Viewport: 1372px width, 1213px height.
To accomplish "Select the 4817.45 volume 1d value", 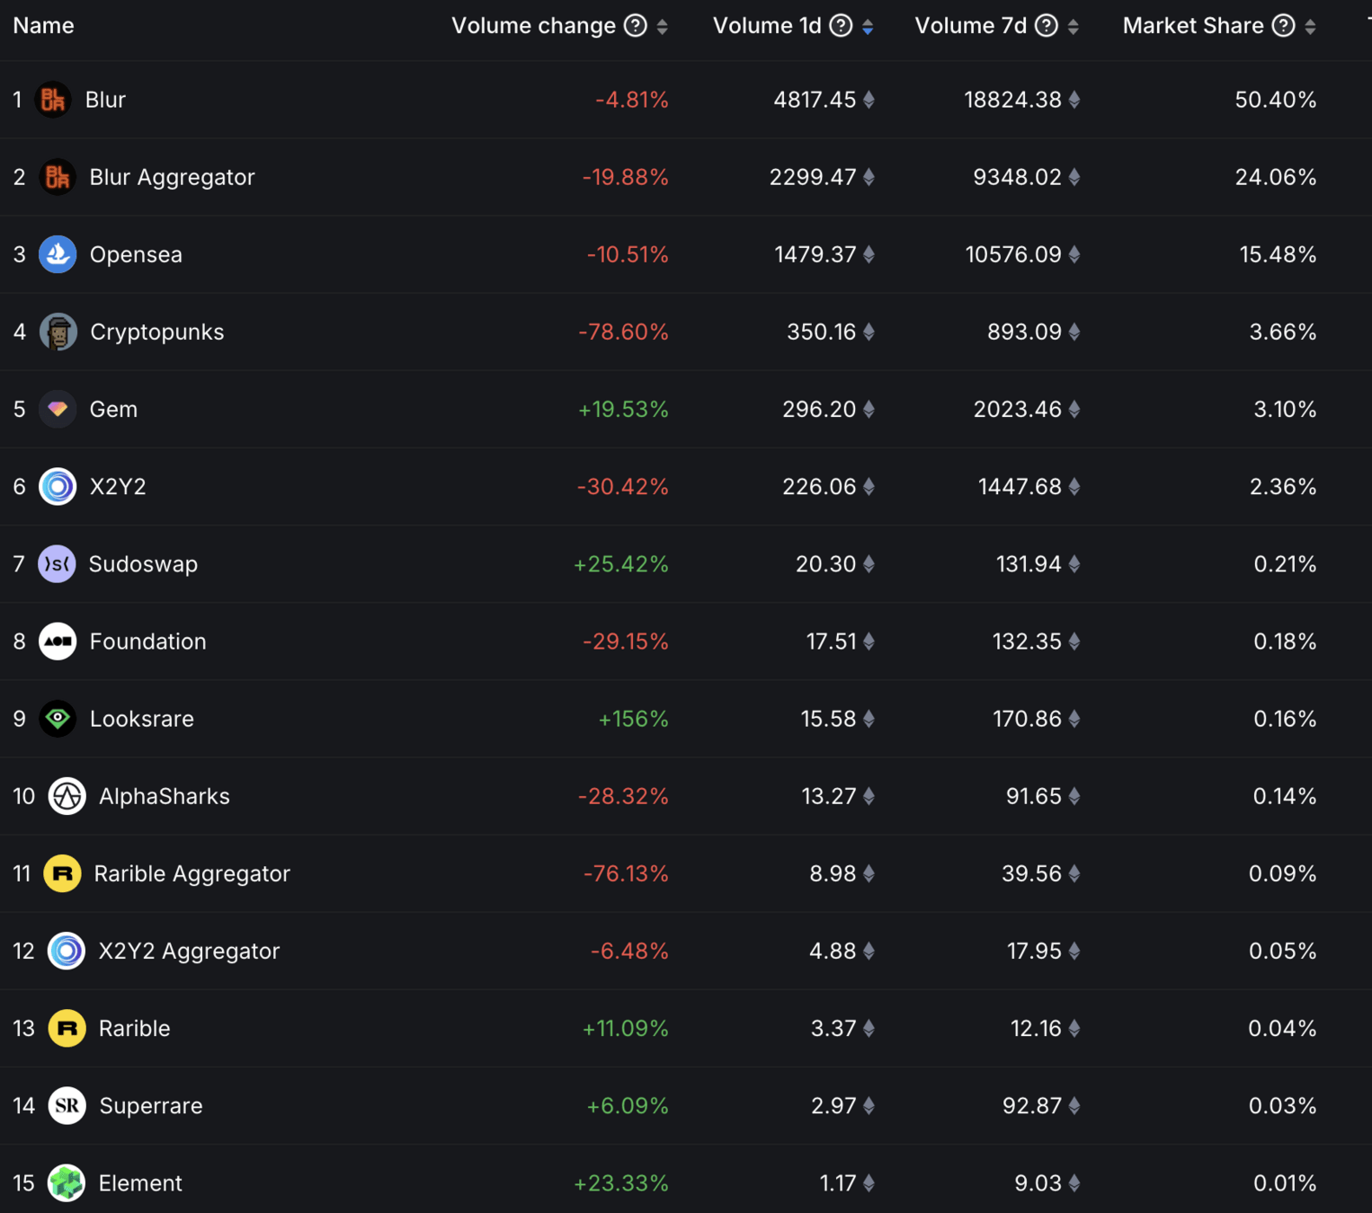I will 815,100.
